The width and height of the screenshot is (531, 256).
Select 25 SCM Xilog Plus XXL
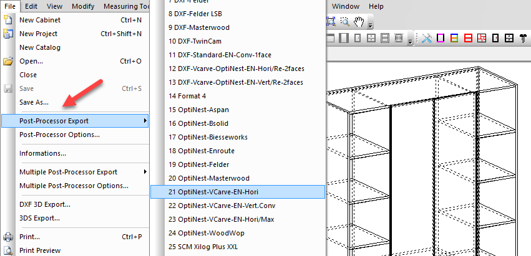point(238,247)
